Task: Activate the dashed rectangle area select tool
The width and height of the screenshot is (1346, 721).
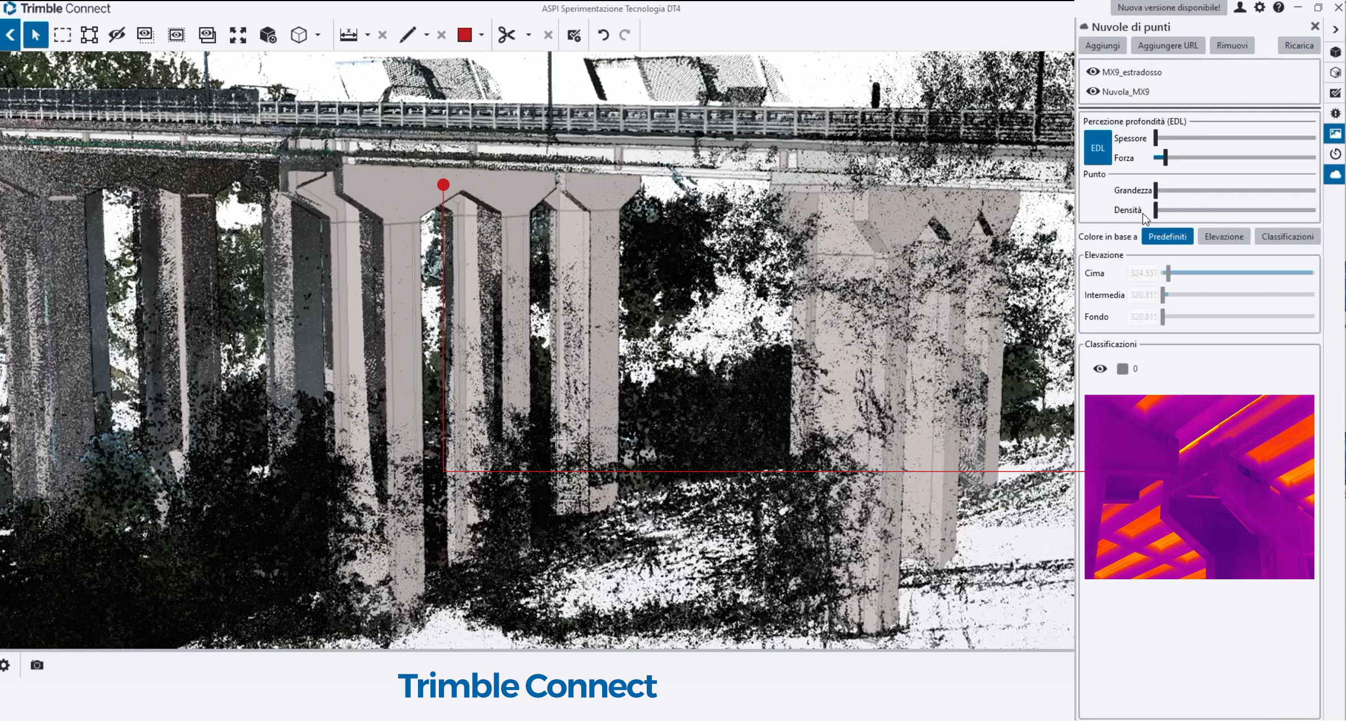Action: coord(62,35)
